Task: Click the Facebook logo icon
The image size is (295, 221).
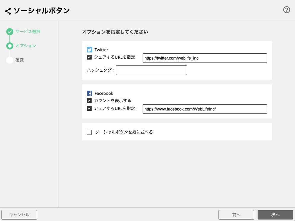Action: click(89, 93)
